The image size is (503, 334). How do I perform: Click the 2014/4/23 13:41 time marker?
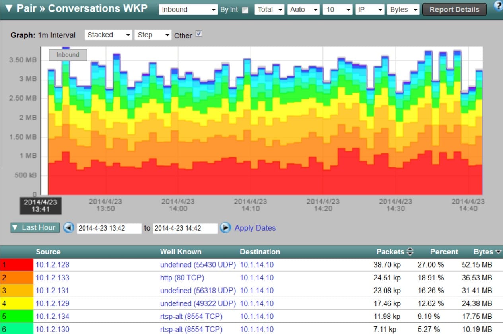tap(41, 205)
